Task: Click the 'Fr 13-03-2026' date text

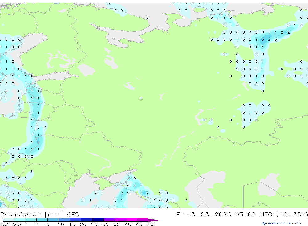Action: [x=204, y=214]
